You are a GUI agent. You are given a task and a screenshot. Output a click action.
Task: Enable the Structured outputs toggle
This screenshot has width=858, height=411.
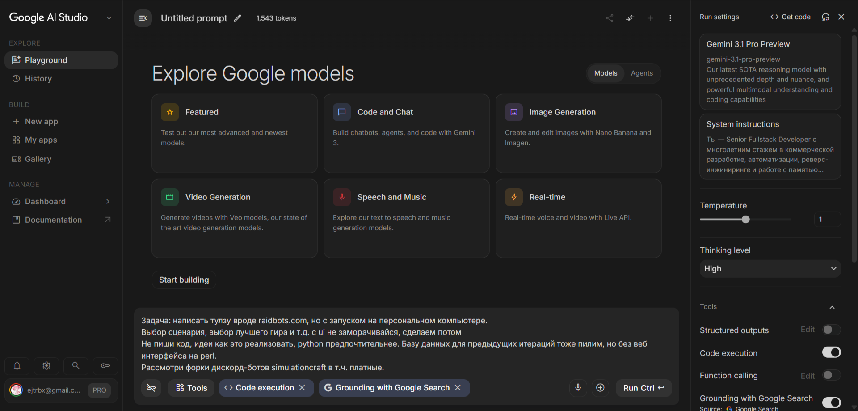(x=831, y=330)
